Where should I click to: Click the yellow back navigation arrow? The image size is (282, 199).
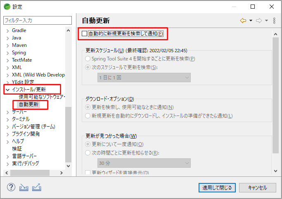tap(243, 21)
